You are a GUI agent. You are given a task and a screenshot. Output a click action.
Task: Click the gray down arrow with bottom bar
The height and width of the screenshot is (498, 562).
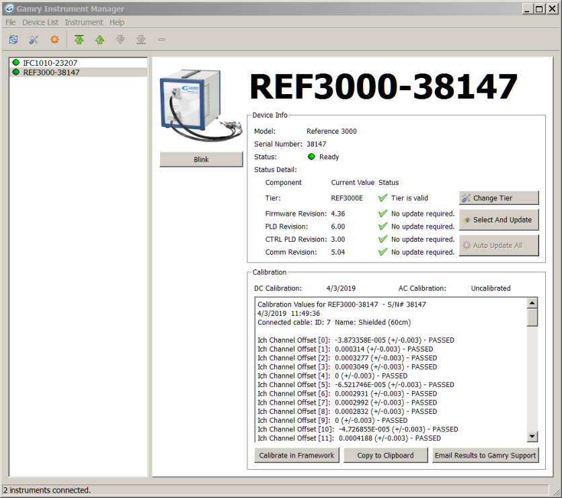coord(141,40)
